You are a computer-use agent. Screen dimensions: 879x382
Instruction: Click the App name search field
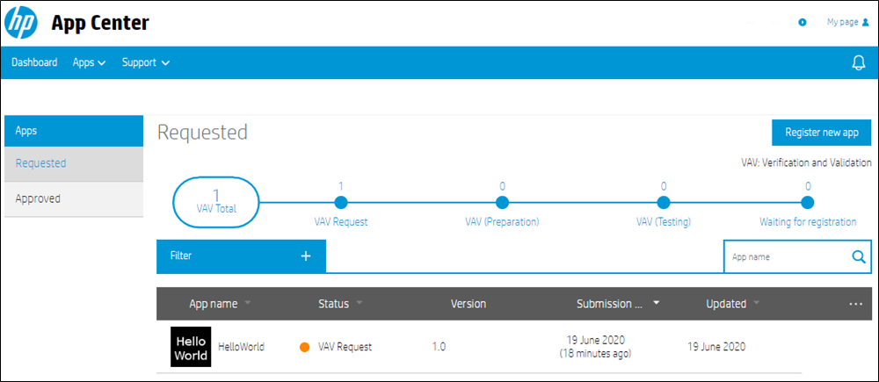788,257
